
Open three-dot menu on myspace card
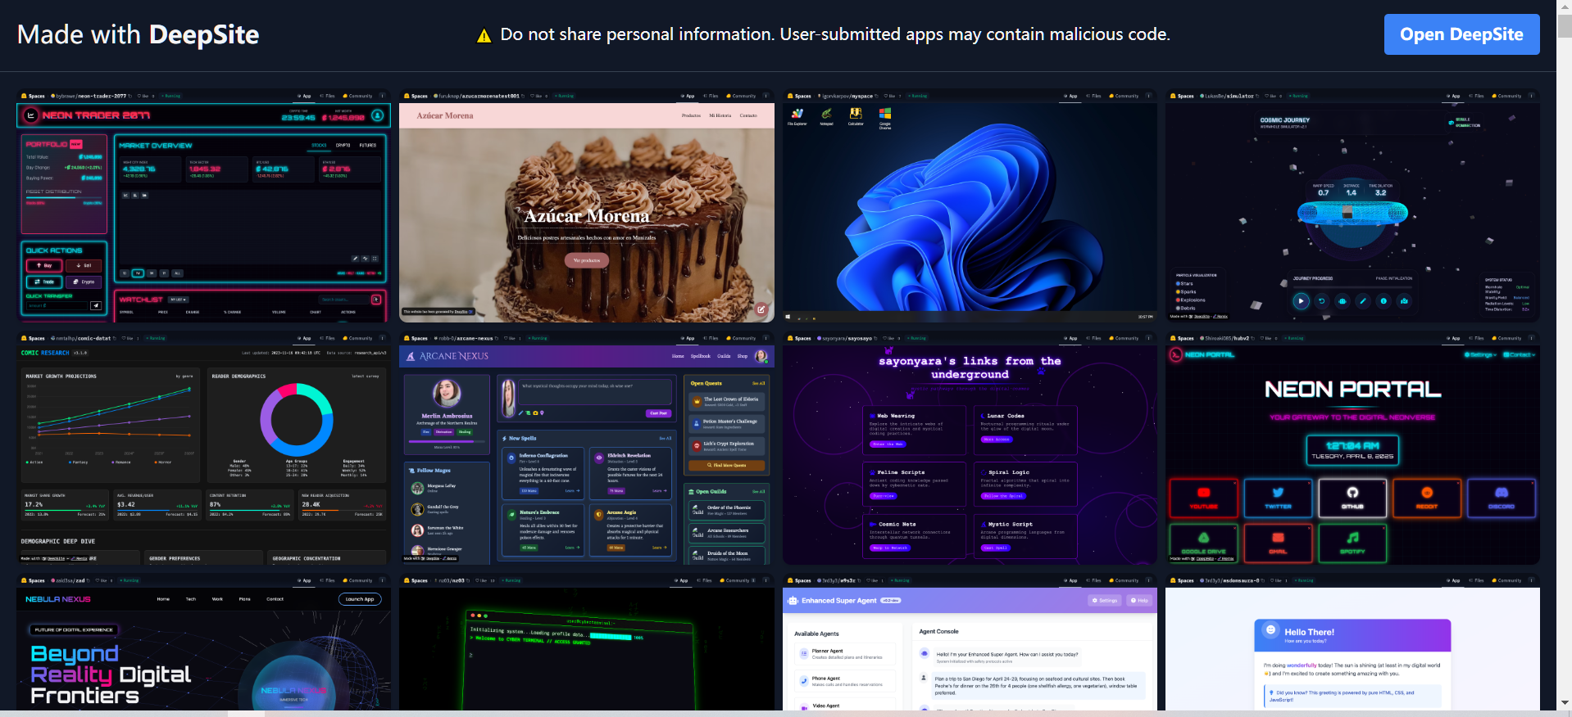click(x=1149, y=96)
